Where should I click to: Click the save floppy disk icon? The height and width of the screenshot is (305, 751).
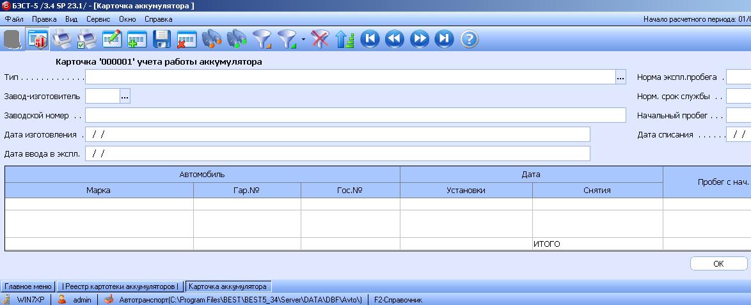(162, 40)
